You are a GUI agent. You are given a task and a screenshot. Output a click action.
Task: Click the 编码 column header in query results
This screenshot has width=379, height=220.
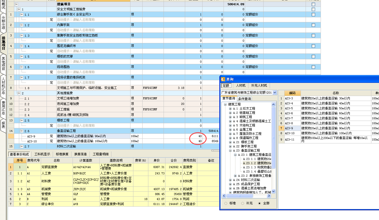click(292, 93)
